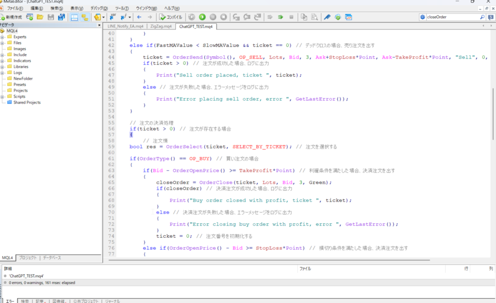Open a file with the yellow folder icon
This screenshot has width=496, height=303.
tap(40, 17)
